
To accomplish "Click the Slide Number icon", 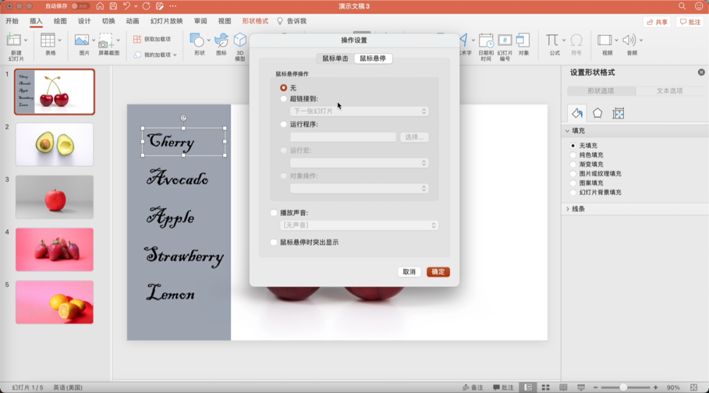I will (505, 40).
